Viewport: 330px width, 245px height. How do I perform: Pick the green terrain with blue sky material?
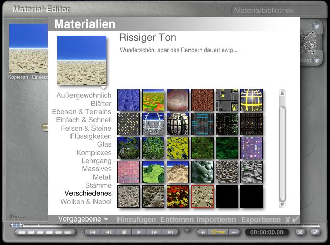pos(153,172)
